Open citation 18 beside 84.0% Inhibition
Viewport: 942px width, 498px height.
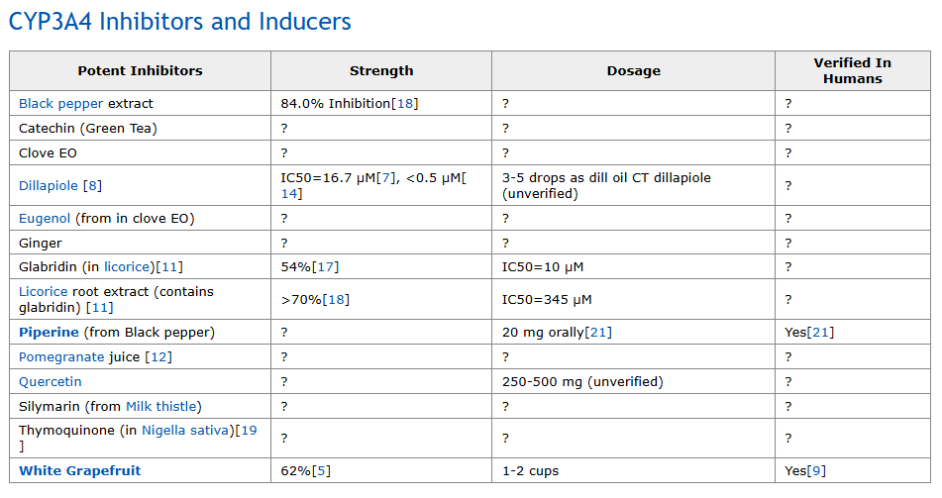tap(405, 103)
